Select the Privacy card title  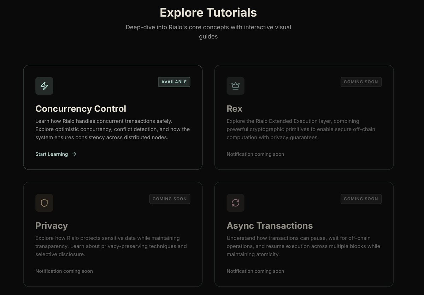(x=52, y=226)
